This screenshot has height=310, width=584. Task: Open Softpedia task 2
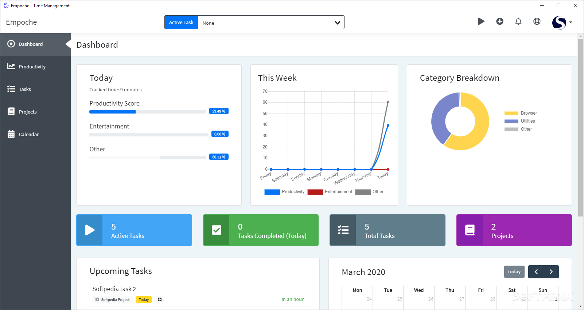tap(114, 289)
